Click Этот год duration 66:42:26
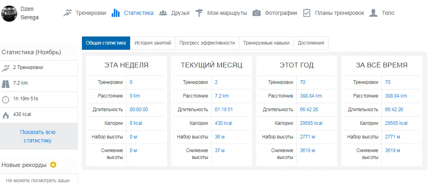The image size is (428, 185). coord(309,110)
